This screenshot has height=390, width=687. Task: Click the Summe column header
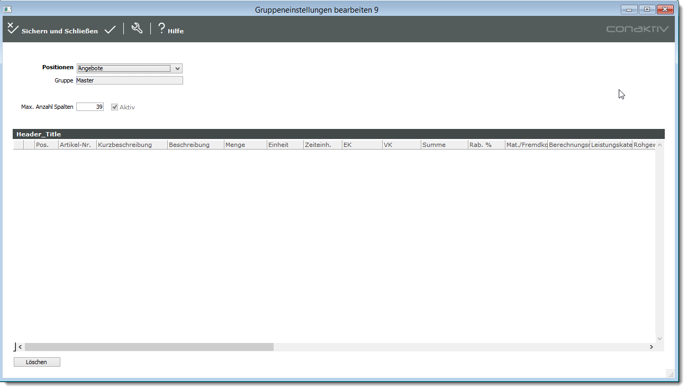[444, 145]
